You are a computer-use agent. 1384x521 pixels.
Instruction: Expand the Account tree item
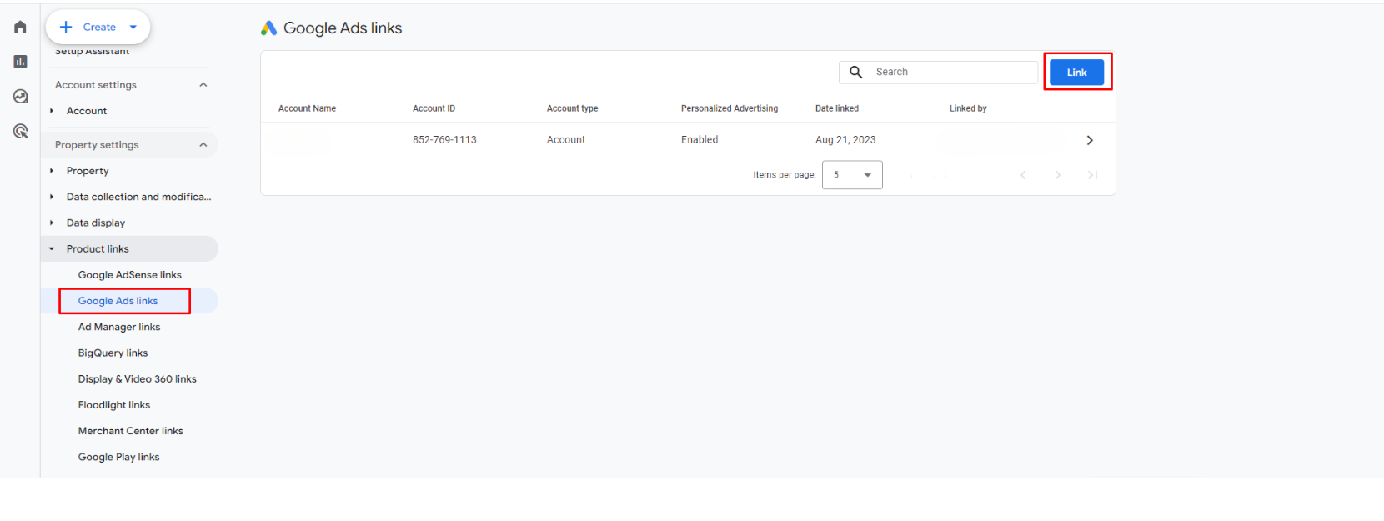(52, 111)
